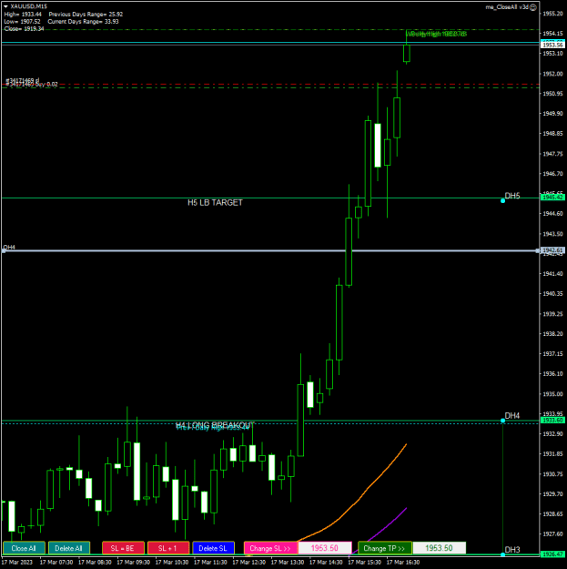The width and height of the screenshot is (567, 569).
Task: Click the Close= 1919.34 text
Action: point(24,28)
